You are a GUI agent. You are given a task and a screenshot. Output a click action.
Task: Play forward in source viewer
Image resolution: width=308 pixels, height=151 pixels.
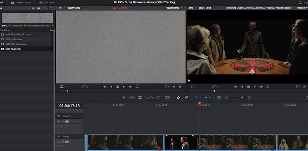pos(124,86)
